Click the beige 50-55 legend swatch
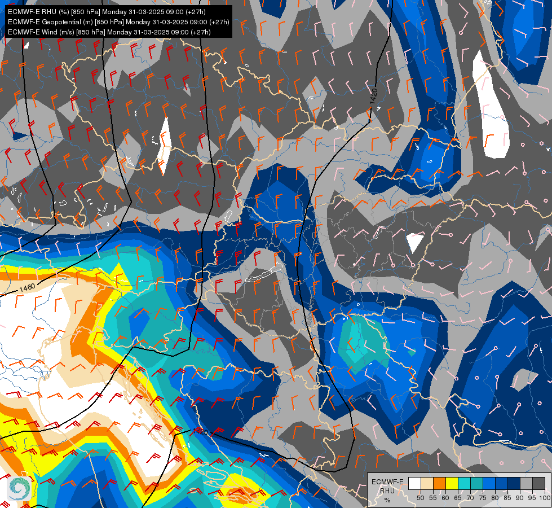Image resolution: width=552 pixels, height=508 pixels. tap(427, 483)
